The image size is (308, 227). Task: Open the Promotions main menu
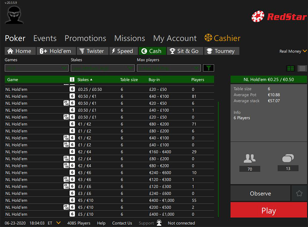(x=85, y=38)
